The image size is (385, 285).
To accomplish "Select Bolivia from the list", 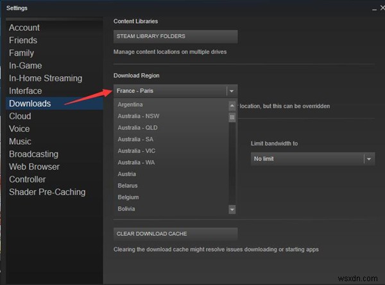I will coord(171,209).
